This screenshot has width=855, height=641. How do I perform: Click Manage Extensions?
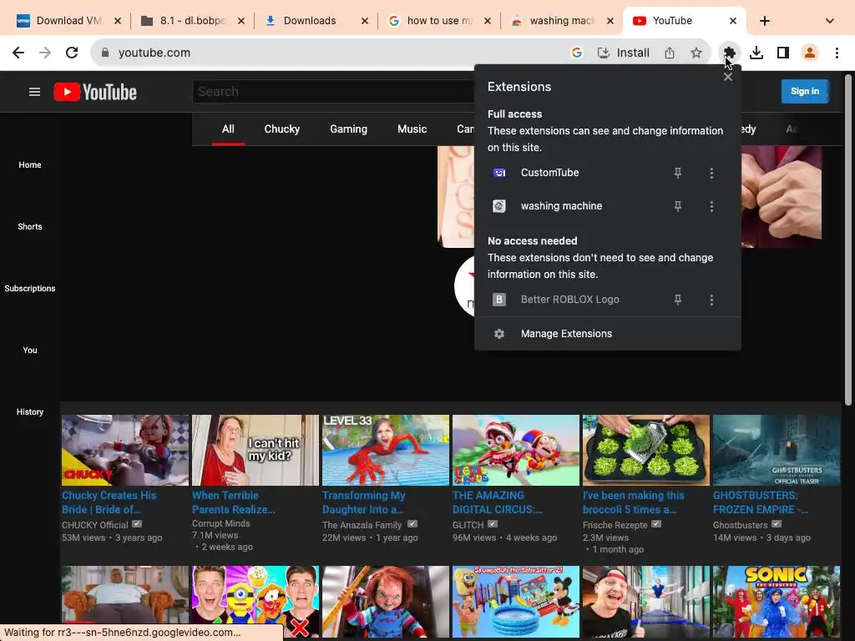(608, 334)
